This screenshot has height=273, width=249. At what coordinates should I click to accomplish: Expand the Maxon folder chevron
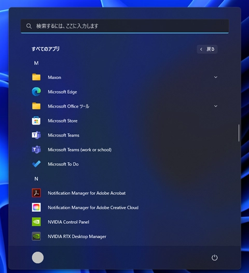coord(216,77)
